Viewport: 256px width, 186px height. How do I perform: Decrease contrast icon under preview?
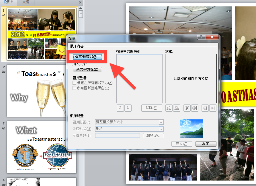point(195,108)
